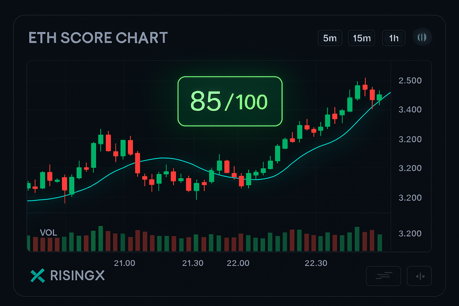The height and width of the screenshot is (306, 459).
Task: Switch to the 15m timeframe
Action: click(x=362, y=38)
